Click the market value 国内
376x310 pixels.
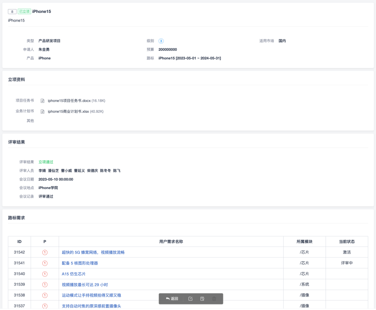coord(282,41)
